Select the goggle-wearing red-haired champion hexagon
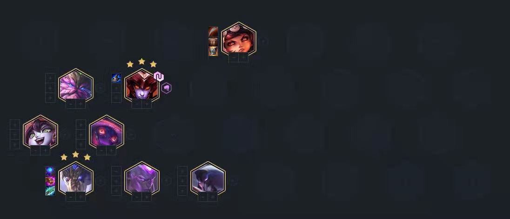This screenshot has width=510, height=219. click(x=238, y=39)
